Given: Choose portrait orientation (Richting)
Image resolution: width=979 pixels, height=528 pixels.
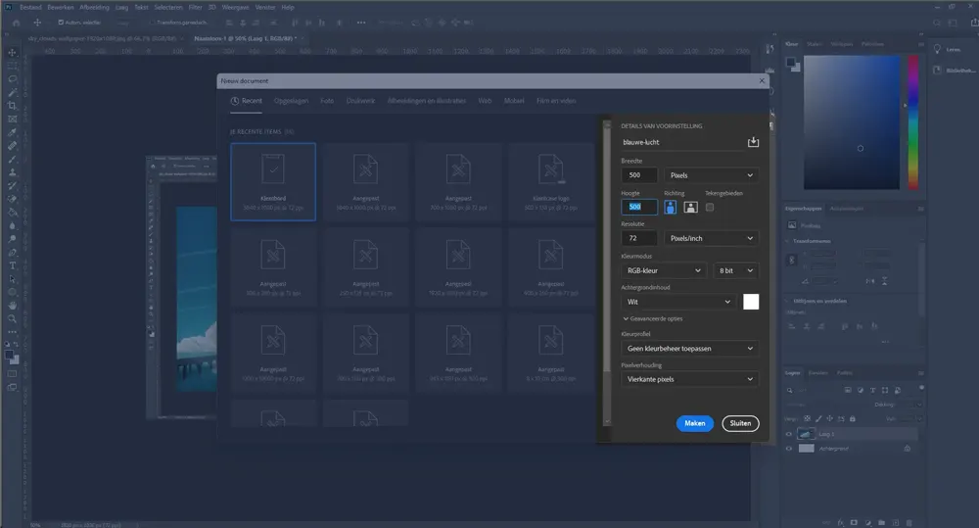Looking at the screenshot, I should pos(670,207).
